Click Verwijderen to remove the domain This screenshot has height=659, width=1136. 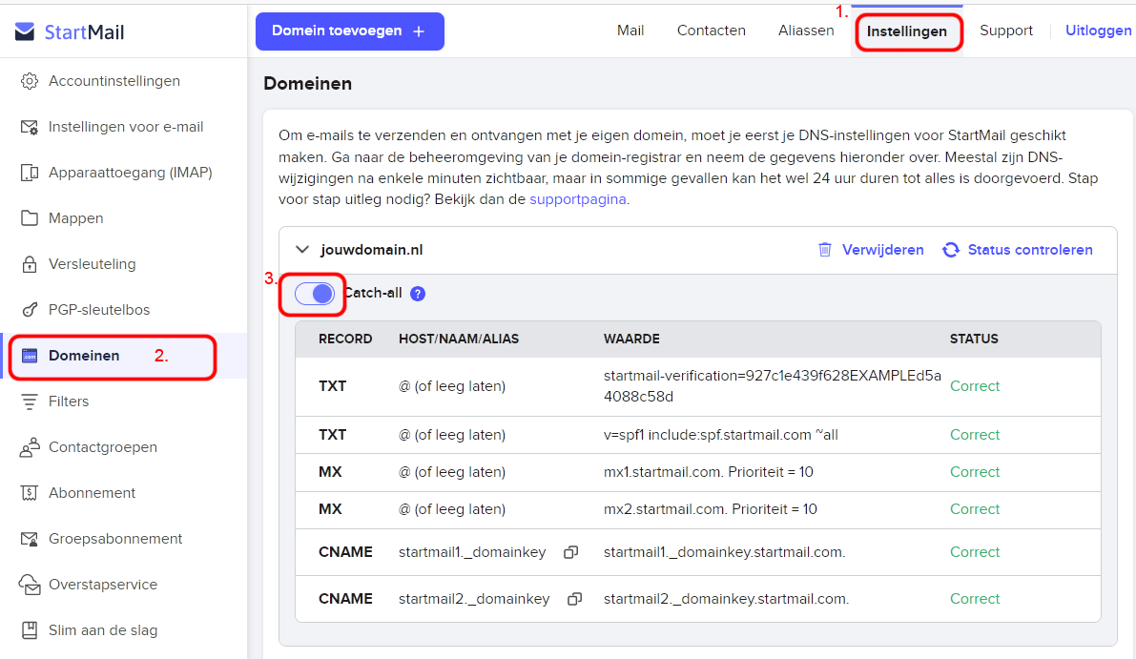[882, 250]
